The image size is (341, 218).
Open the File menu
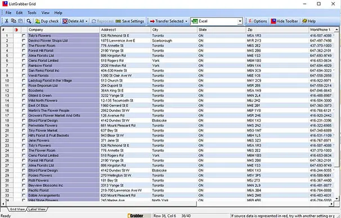pos(8,12)
